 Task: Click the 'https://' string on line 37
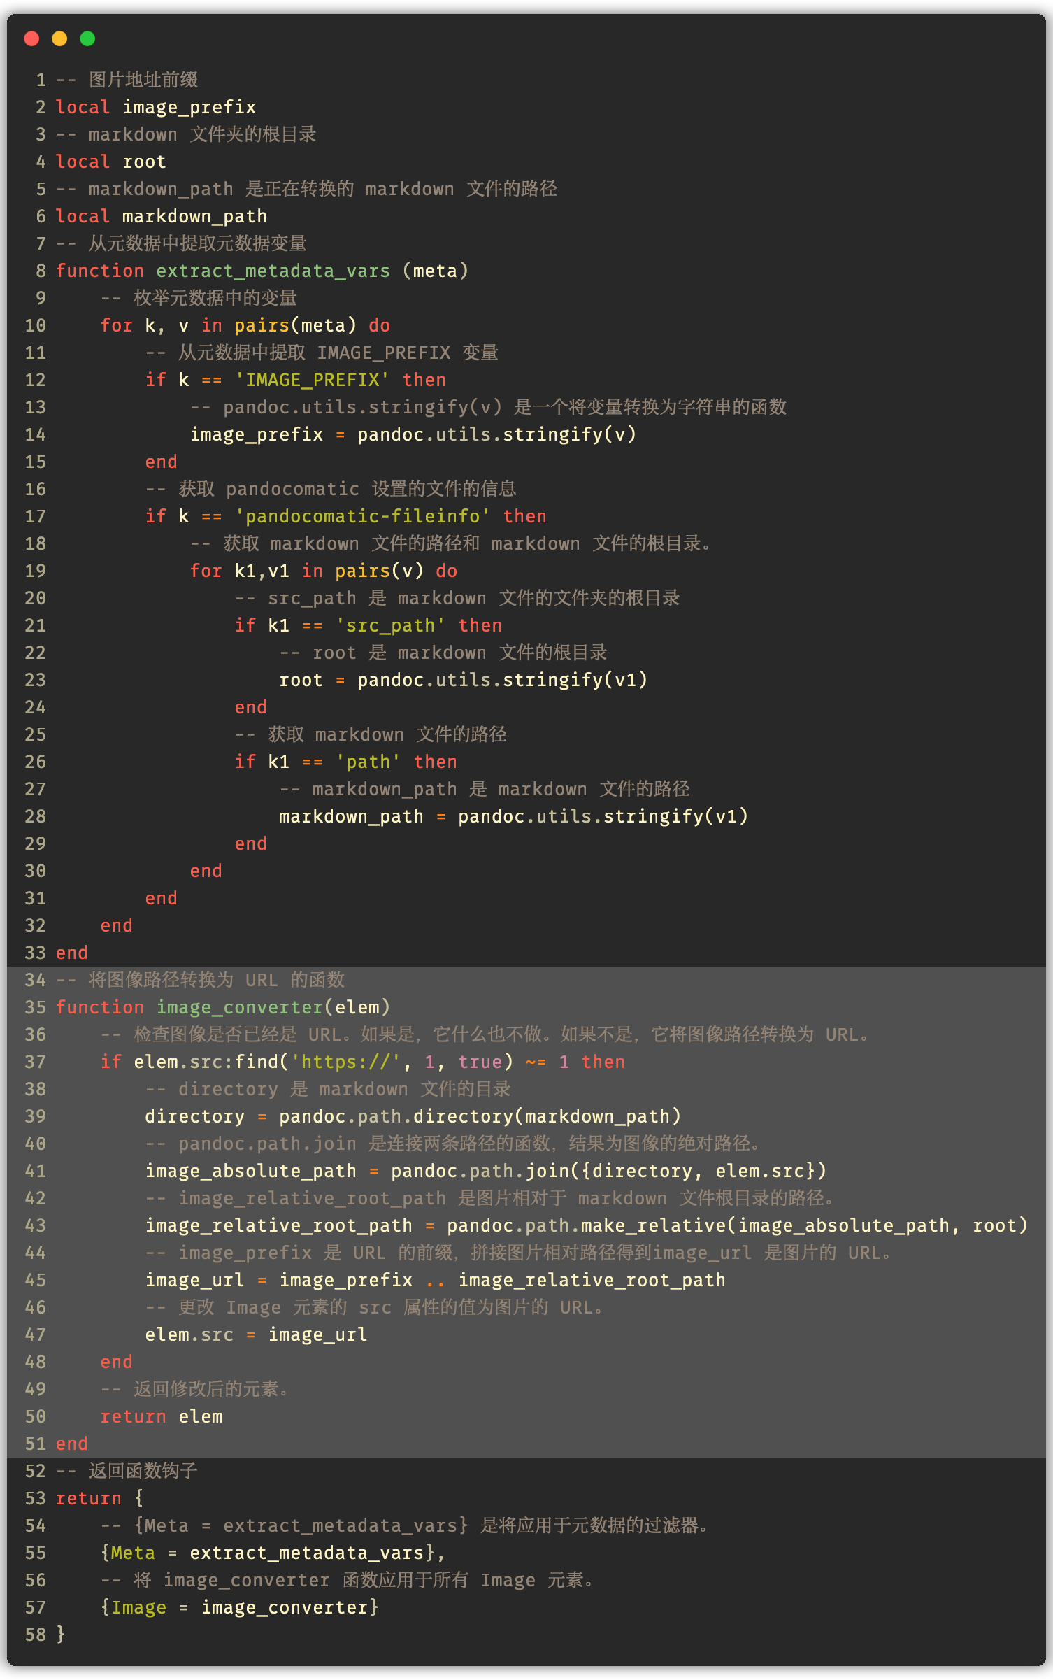tap(346, 1062)
